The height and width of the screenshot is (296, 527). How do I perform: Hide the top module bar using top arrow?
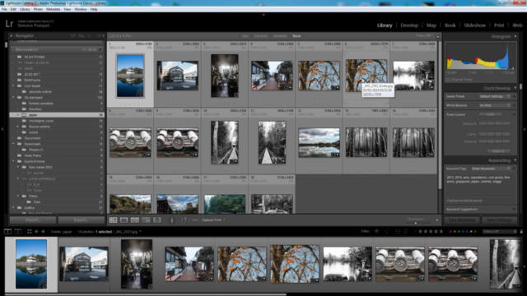click(263, 15)
